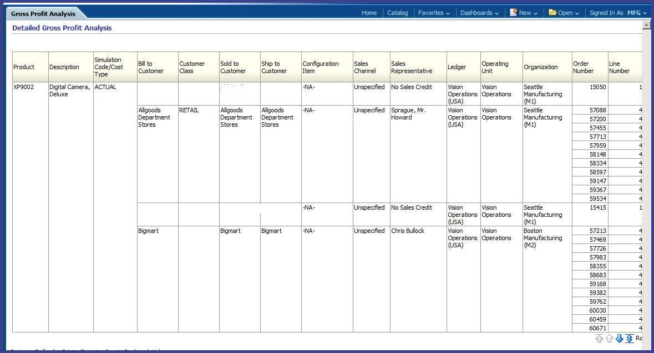Click the New document star icon
The image size is (654, 353).
pos(514,13)
